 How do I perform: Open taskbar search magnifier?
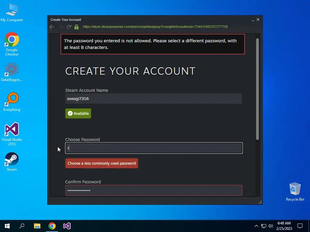22,226
